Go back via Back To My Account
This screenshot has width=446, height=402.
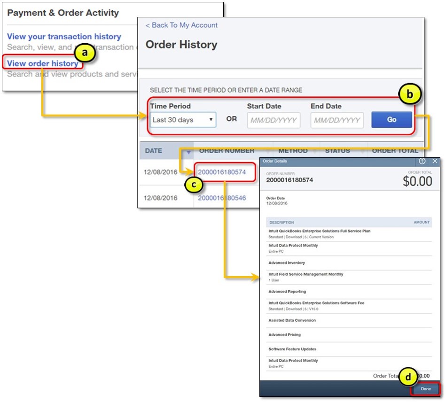181,25
